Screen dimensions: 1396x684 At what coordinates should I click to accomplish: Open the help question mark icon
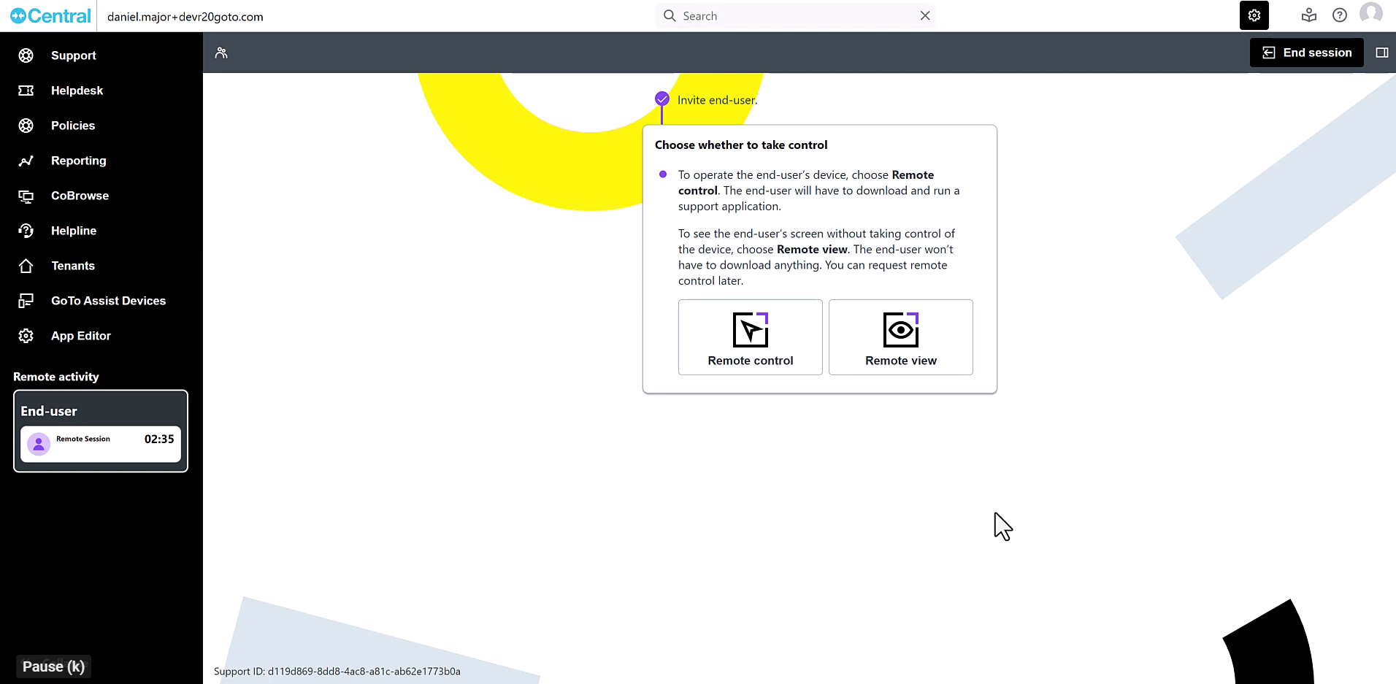1339,15
